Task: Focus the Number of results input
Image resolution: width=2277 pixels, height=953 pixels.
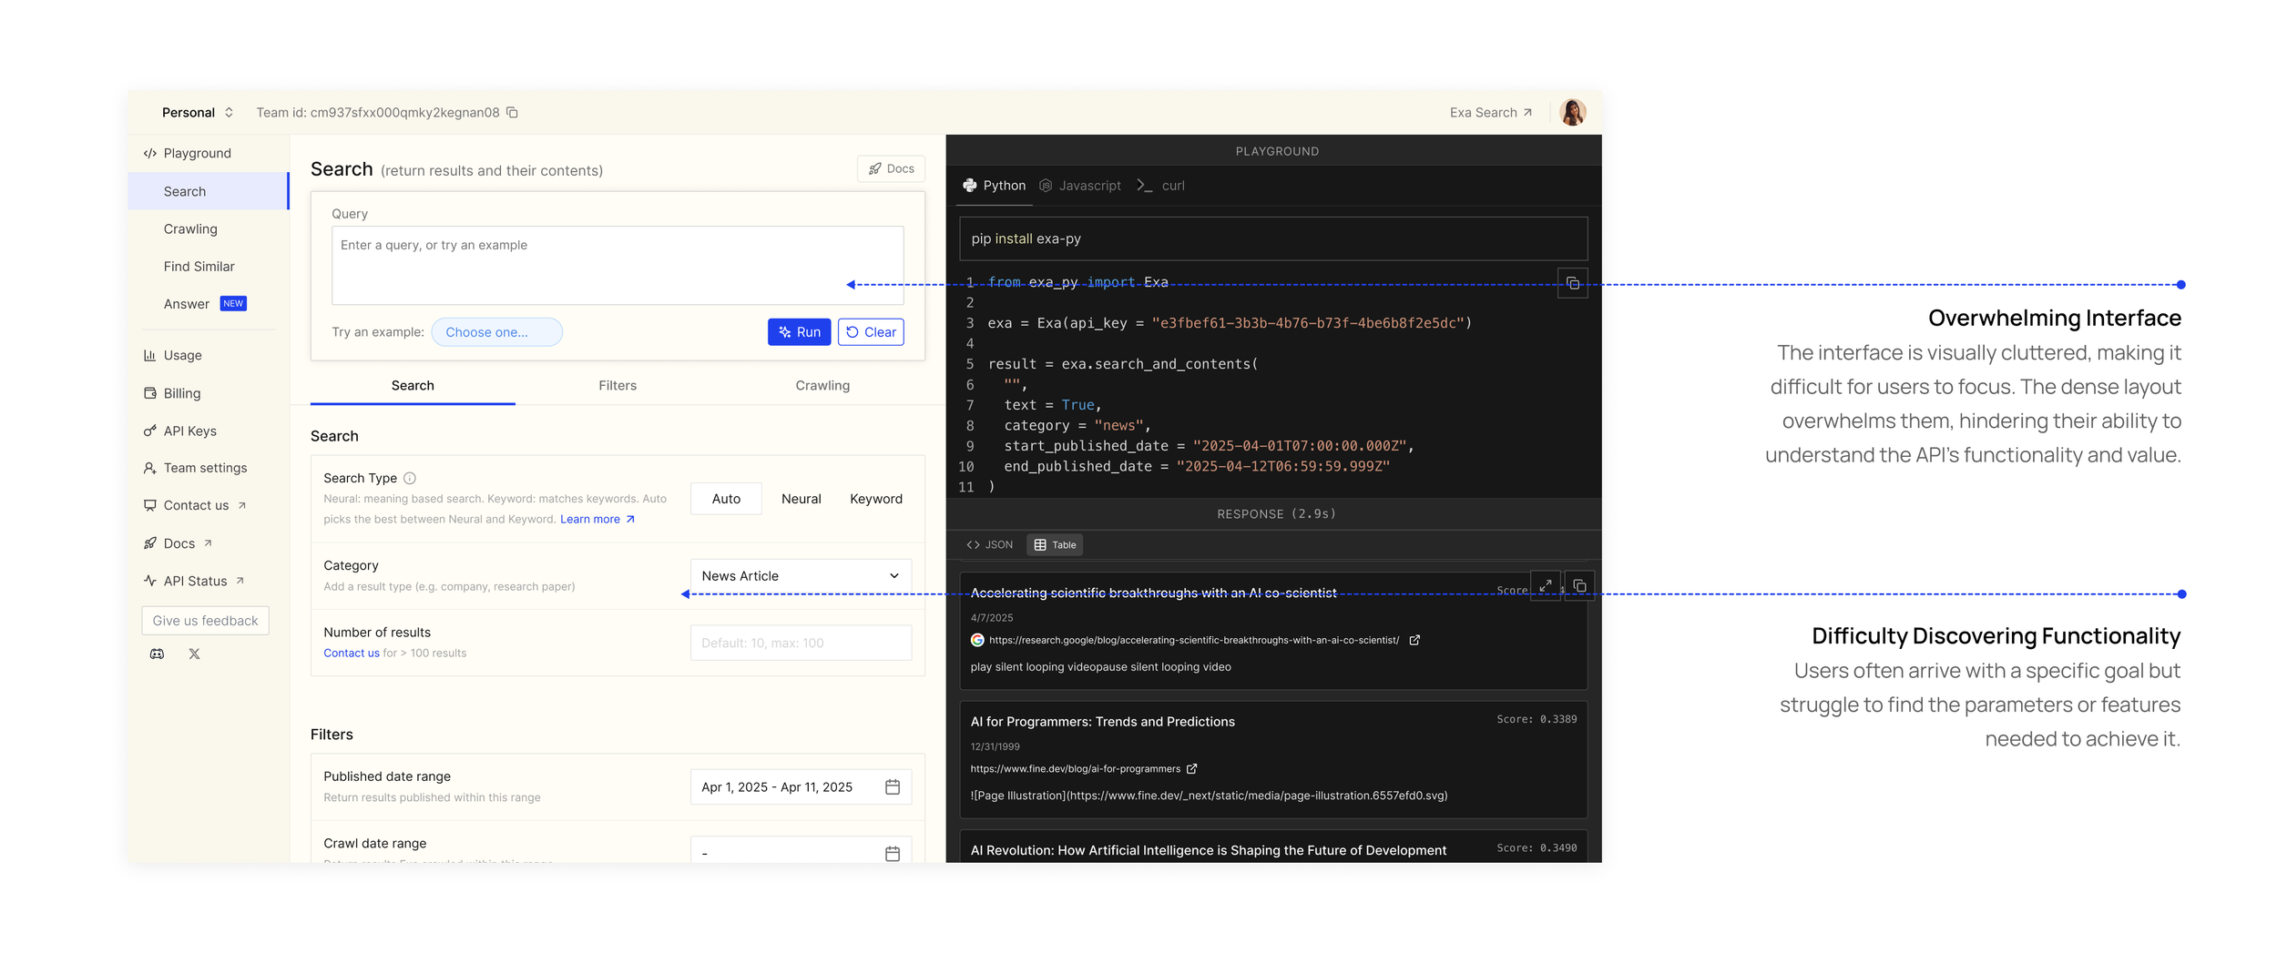Action: tap(801, 643)
